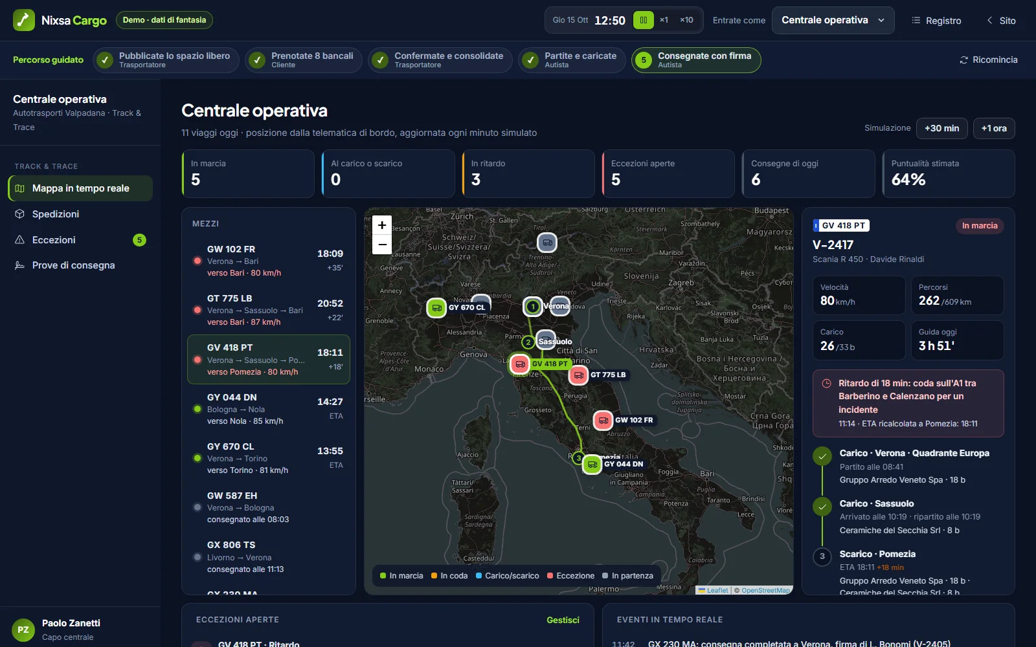Screen dimensions: 1036x647
Task: Pause the simulation clock
Action: tap(643, 20)
